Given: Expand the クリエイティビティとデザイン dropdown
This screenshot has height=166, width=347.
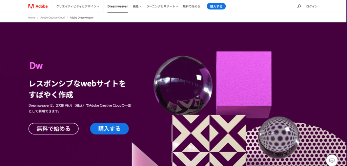Looking at the screenshot, I should [78, 6].
